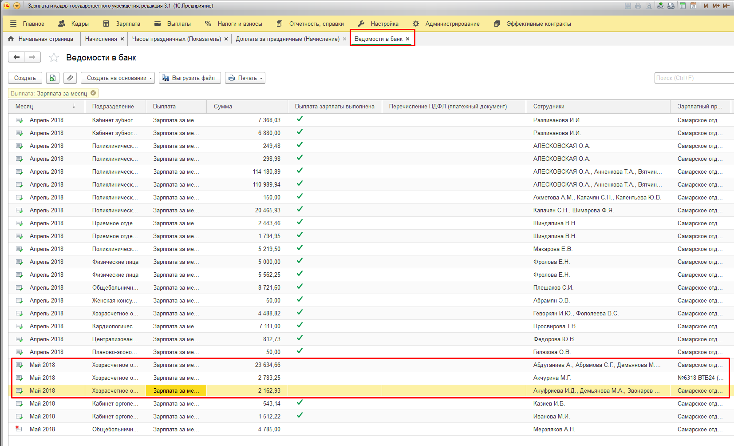The width and height of the screenshot is (734, 446).
Task: Open the calculator icon in the title bar
Action: (x=683, y=6)
